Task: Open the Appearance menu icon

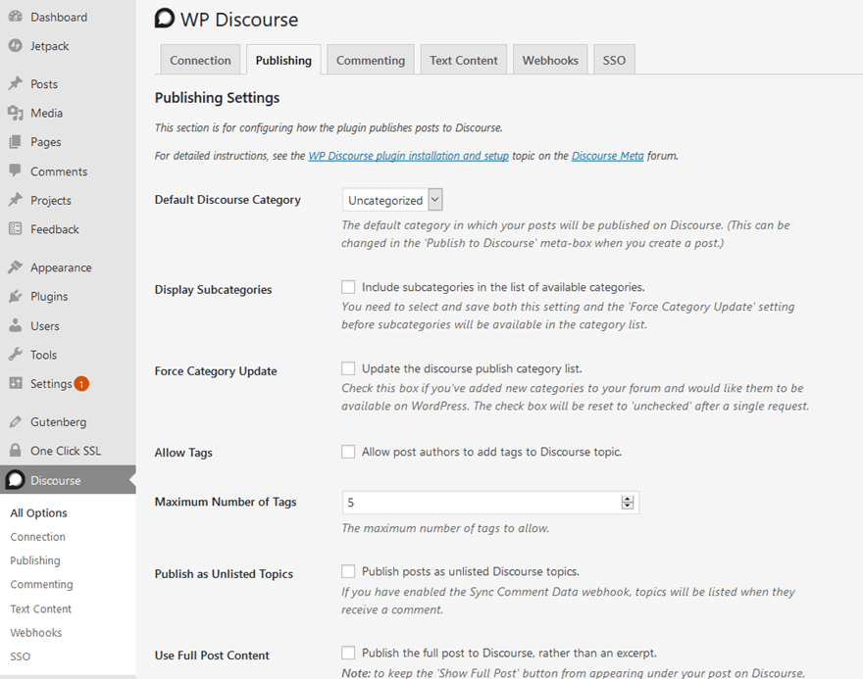Action: tap(17, 267)
